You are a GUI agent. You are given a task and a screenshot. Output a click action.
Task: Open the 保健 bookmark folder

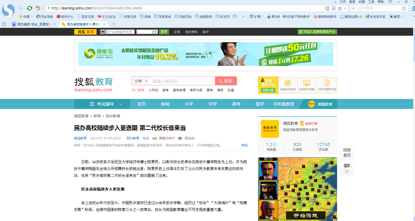pyautogui.click(x=145, y=17)
